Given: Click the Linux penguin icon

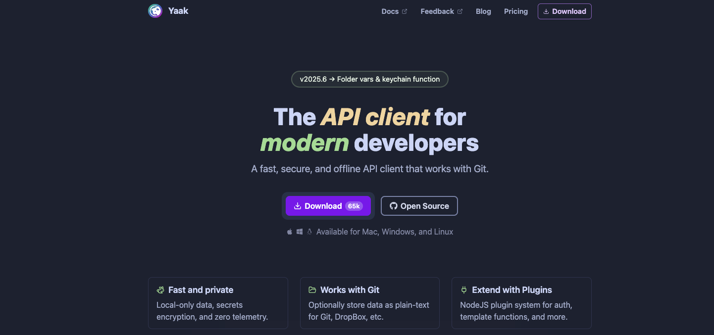Looking at the screenshot, I should 309,232.
